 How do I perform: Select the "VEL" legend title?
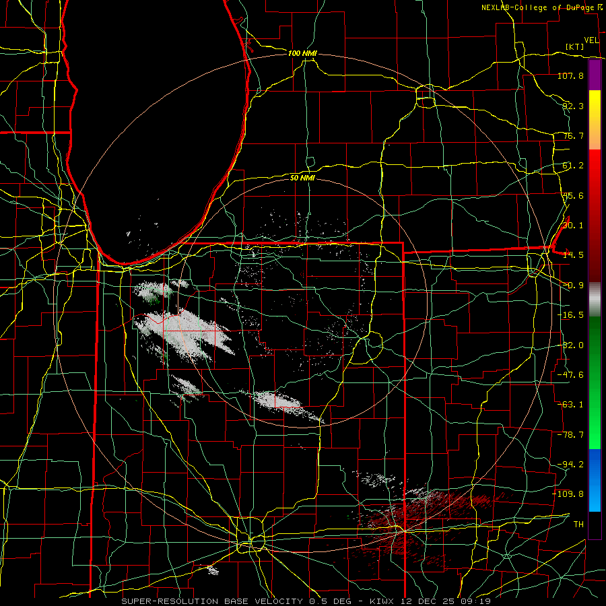591,40
